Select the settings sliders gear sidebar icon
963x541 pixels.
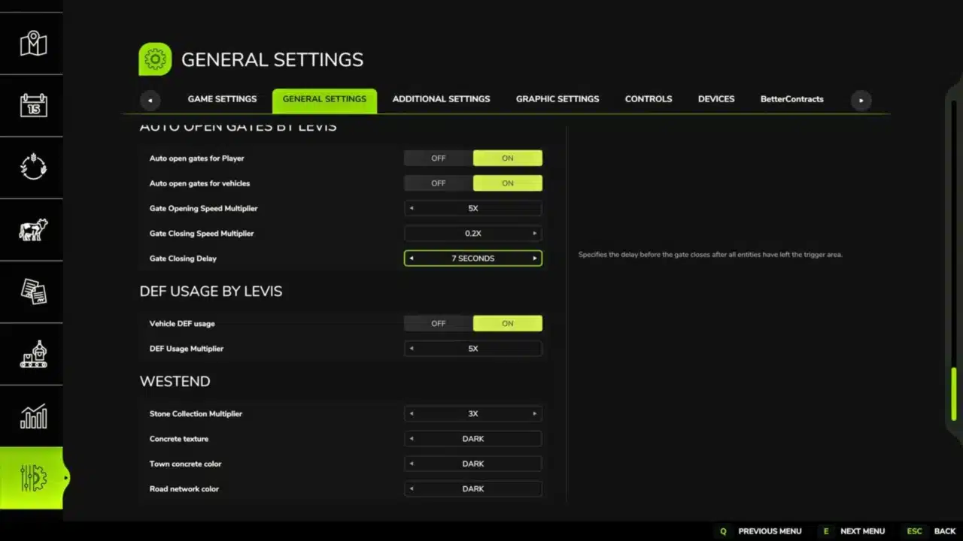click(x=33, y=478)
